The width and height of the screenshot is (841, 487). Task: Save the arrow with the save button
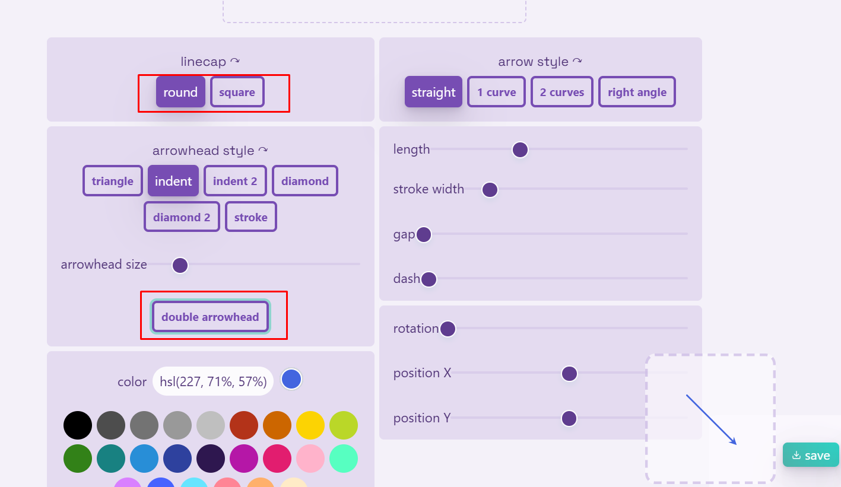click(811, 455)
